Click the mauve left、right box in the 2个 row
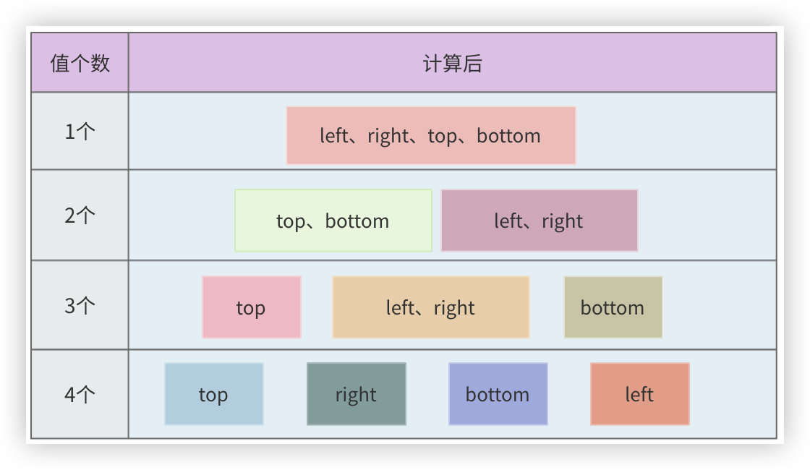 tap(539, 221)
